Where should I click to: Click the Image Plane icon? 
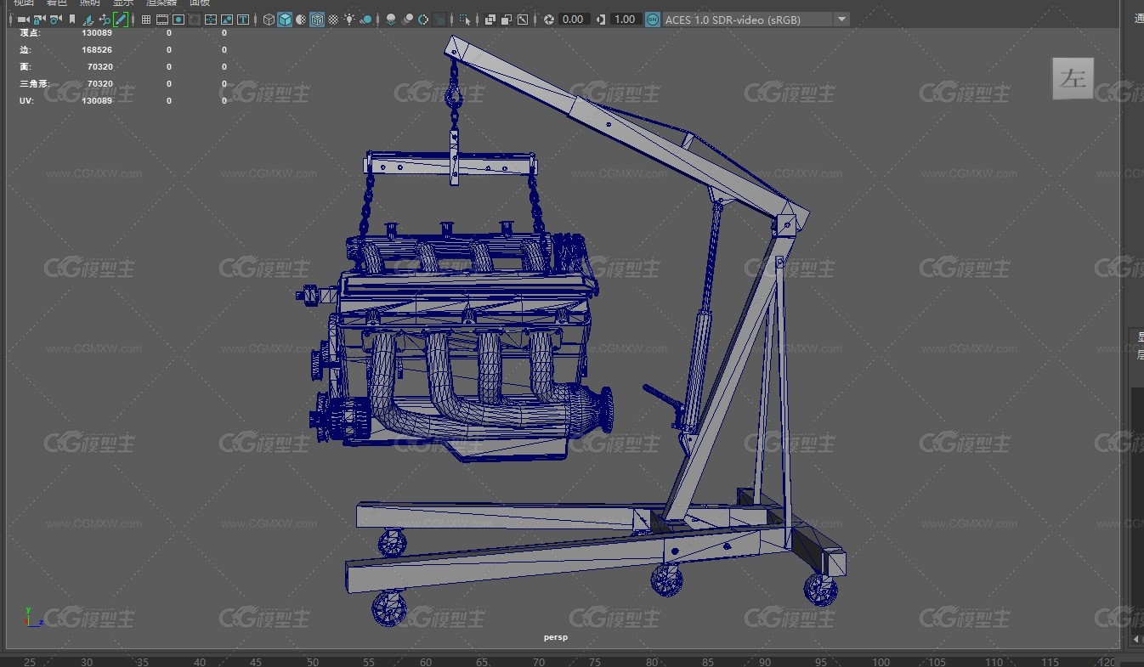[x=88, y=19]
